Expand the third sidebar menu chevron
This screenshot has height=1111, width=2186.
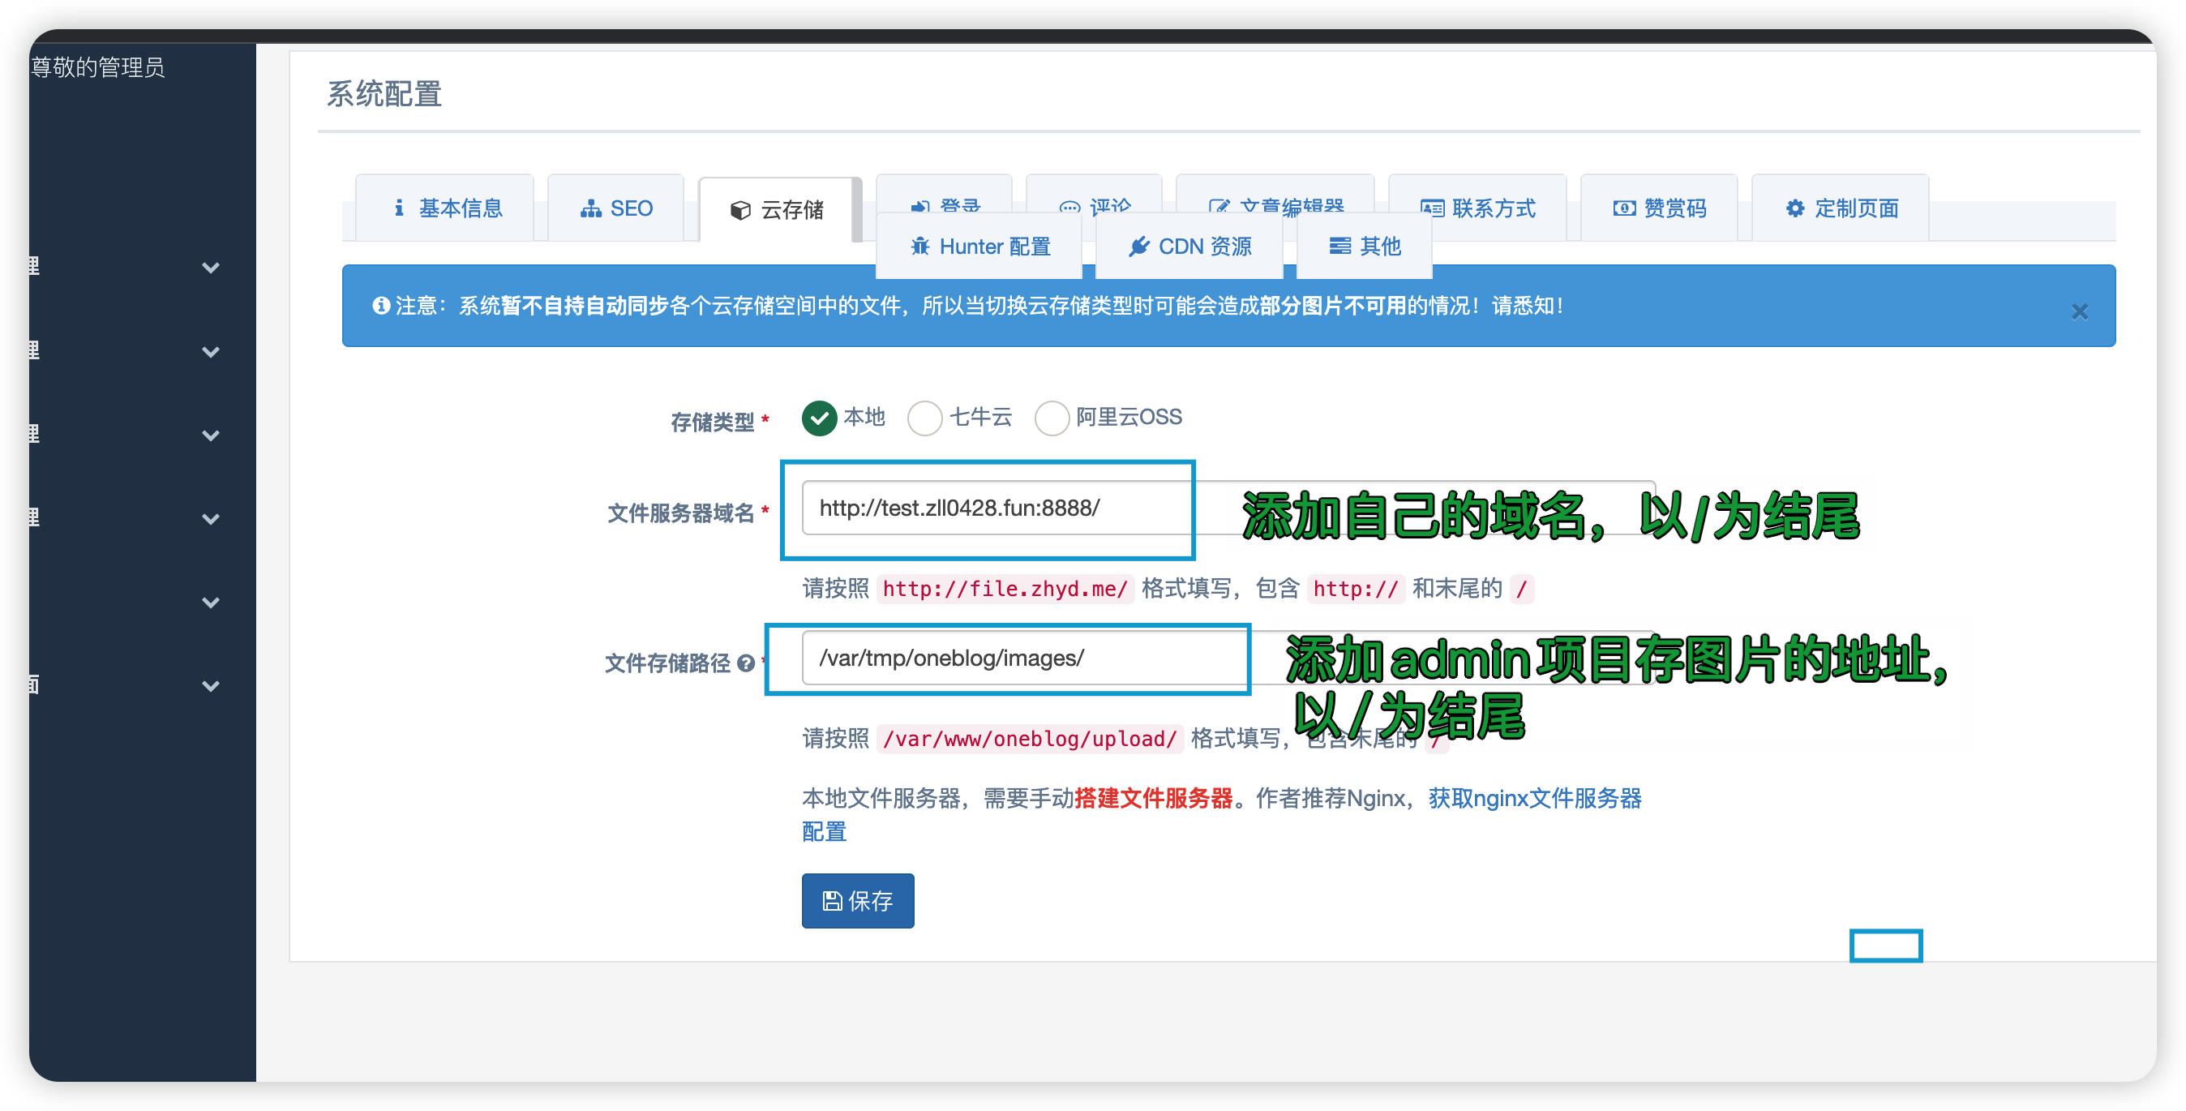[211, 436]
